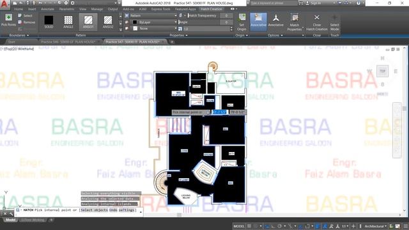This screenshot has width=409, height=230.
Task: Open the AutoCAD application menu button
Action: [5, 4]
